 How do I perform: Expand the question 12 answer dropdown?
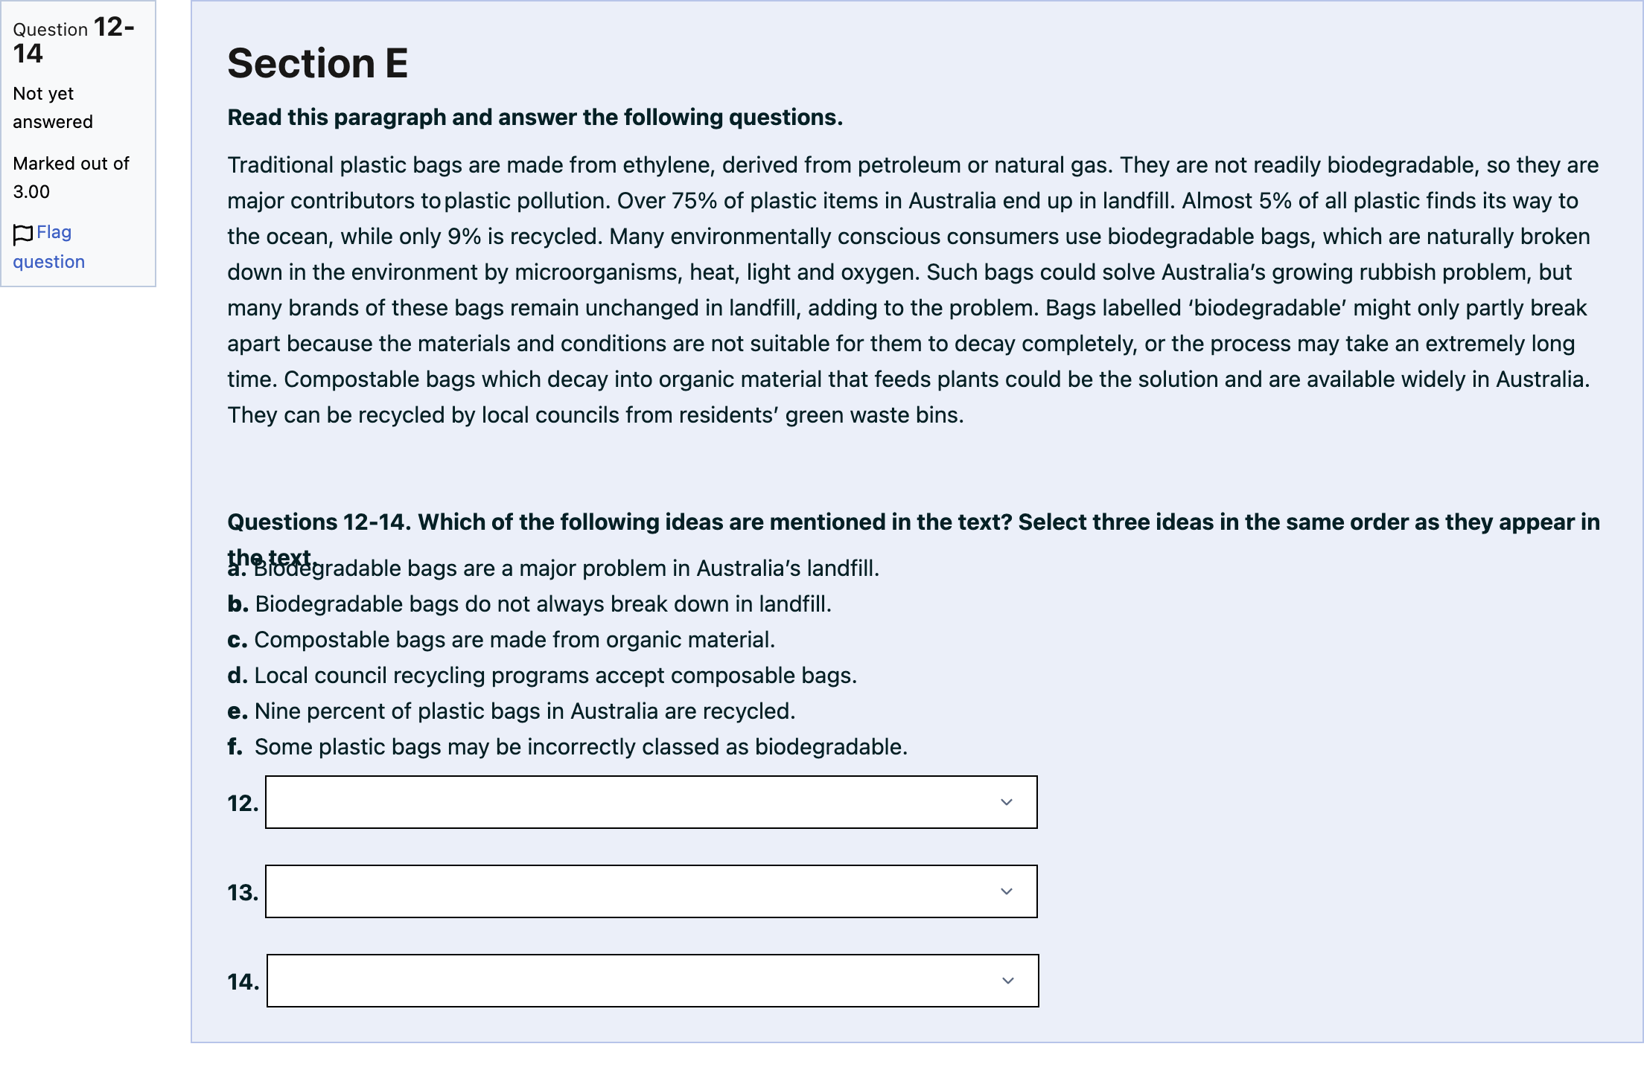tap(651, 802)
